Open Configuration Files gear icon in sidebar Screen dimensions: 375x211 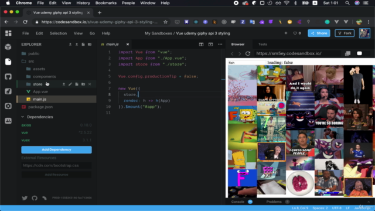(x=8, y=106)
